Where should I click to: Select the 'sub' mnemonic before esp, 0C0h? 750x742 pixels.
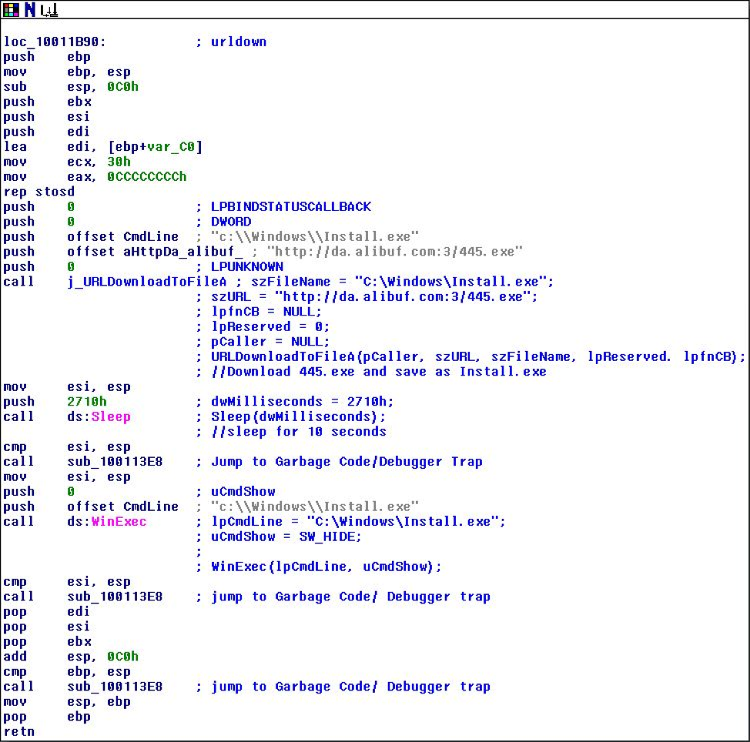(x=15, y=87)
